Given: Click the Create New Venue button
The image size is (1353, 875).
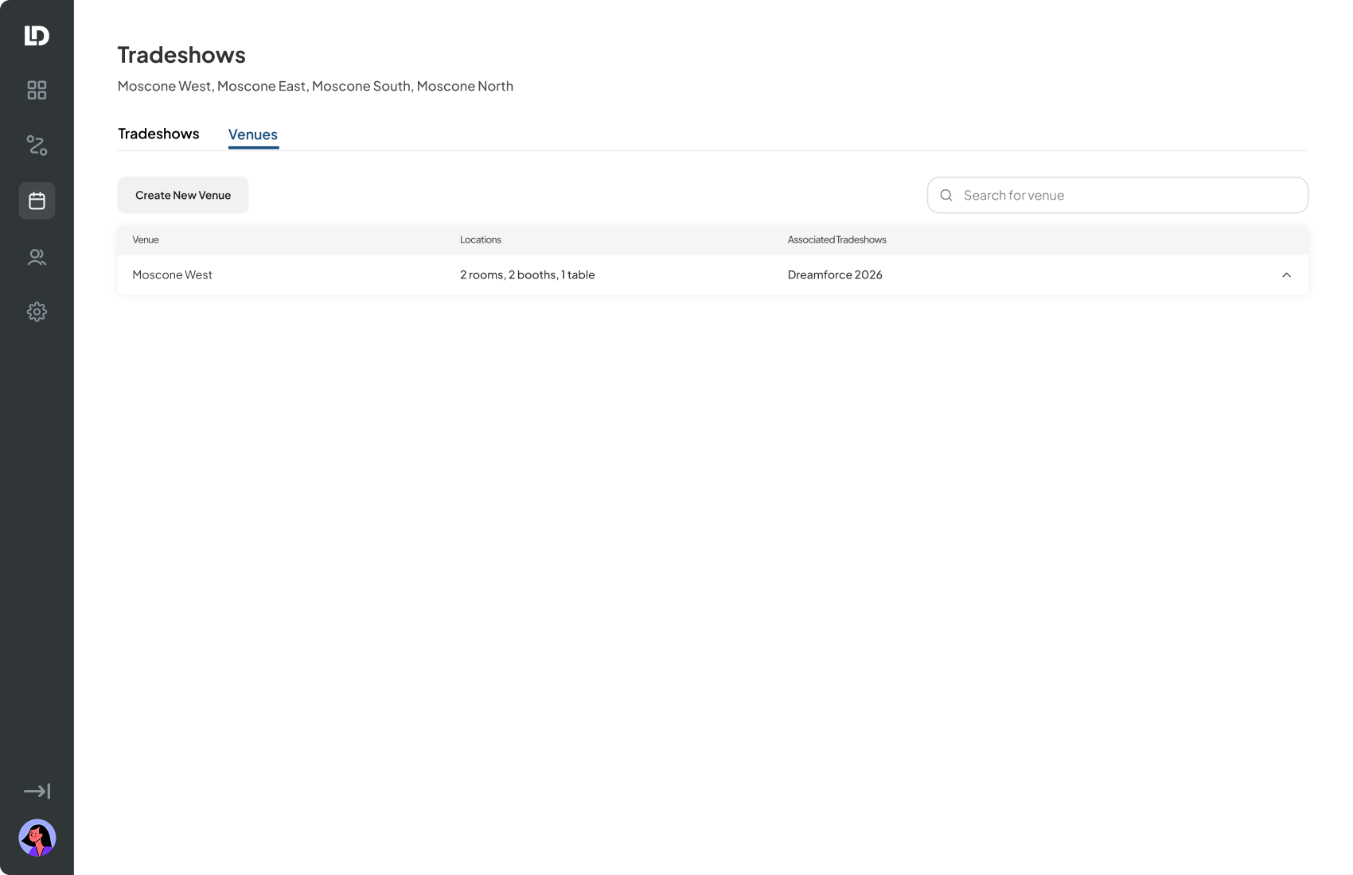Looking at the screenshot, I should [x=183, y=195].
